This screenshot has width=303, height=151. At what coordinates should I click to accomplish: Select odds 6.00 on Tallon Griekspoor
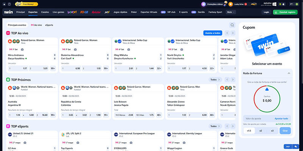click(198, 115)
